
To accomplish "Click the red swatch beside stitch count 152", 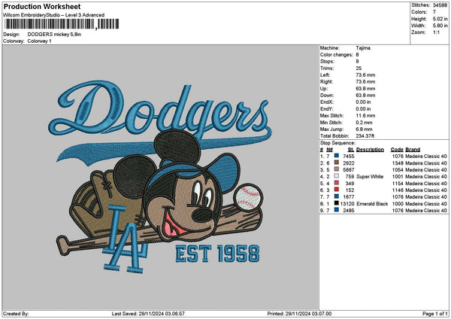I will click(x=336, y=190).
